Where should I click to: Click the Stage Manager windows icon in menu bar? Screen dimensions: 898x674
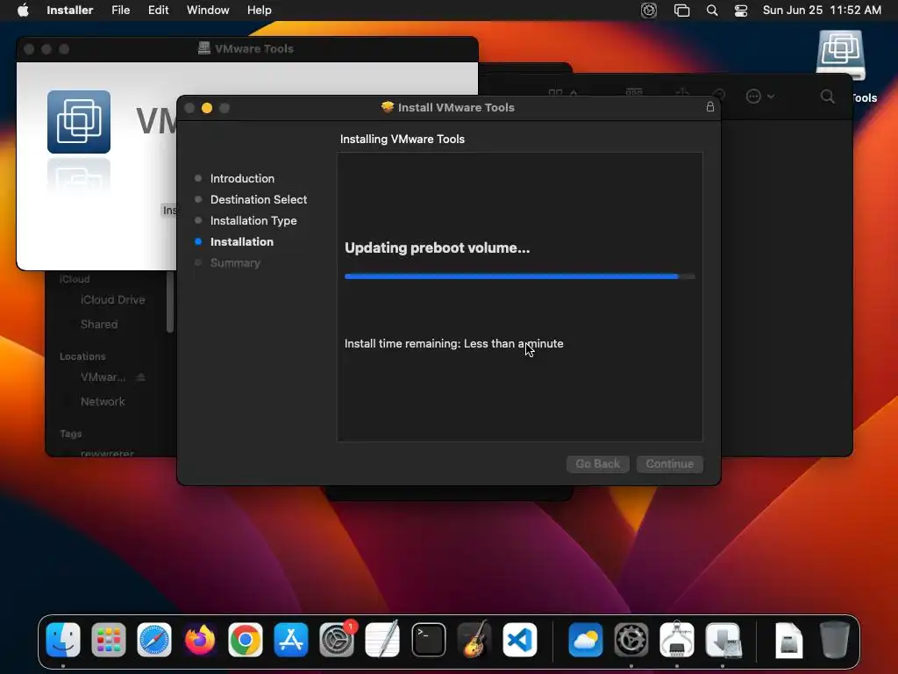681,11
